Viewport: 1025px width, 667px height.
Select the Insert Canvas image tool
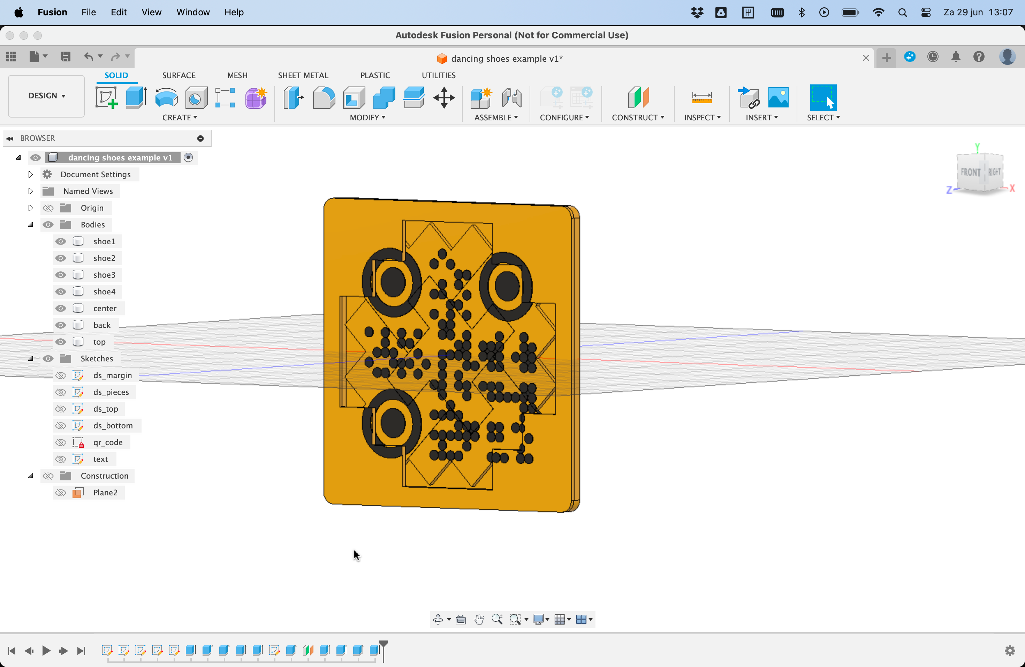coord(778,97)
